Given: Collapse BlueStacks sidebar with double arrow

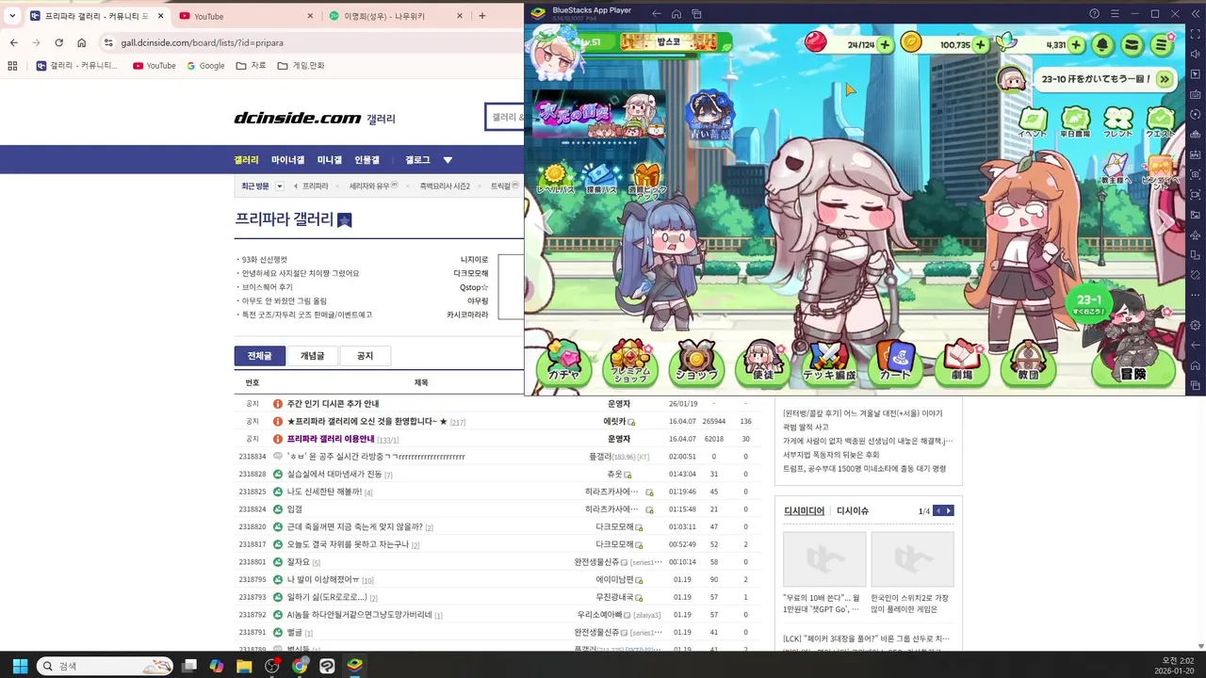Looking at the screenshot, I should tap(1196, 14).
